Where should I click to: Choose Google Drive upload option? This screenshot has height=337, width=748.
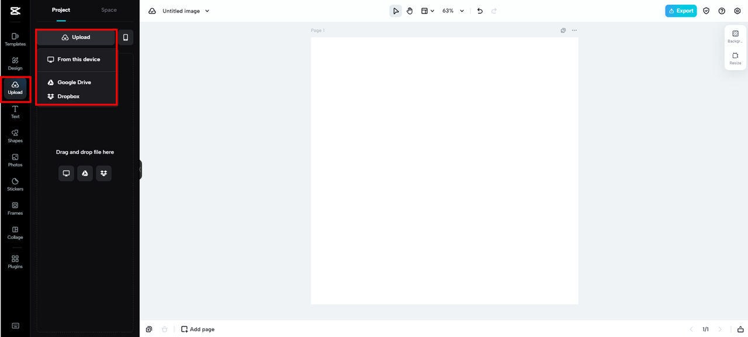[x=76, y=82]
